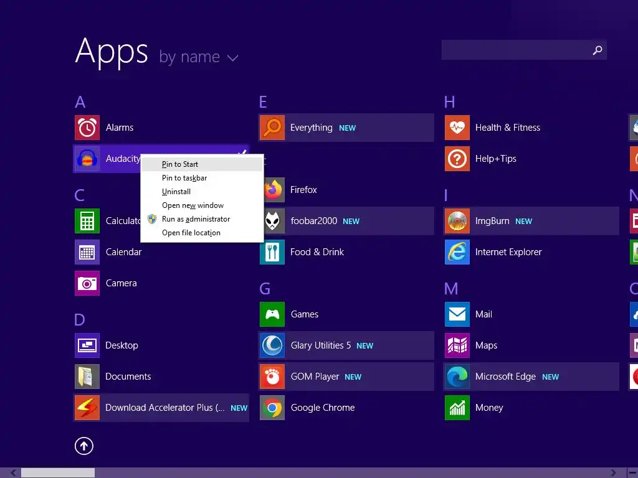Launch the Google Chrome icon

point(272,408)
